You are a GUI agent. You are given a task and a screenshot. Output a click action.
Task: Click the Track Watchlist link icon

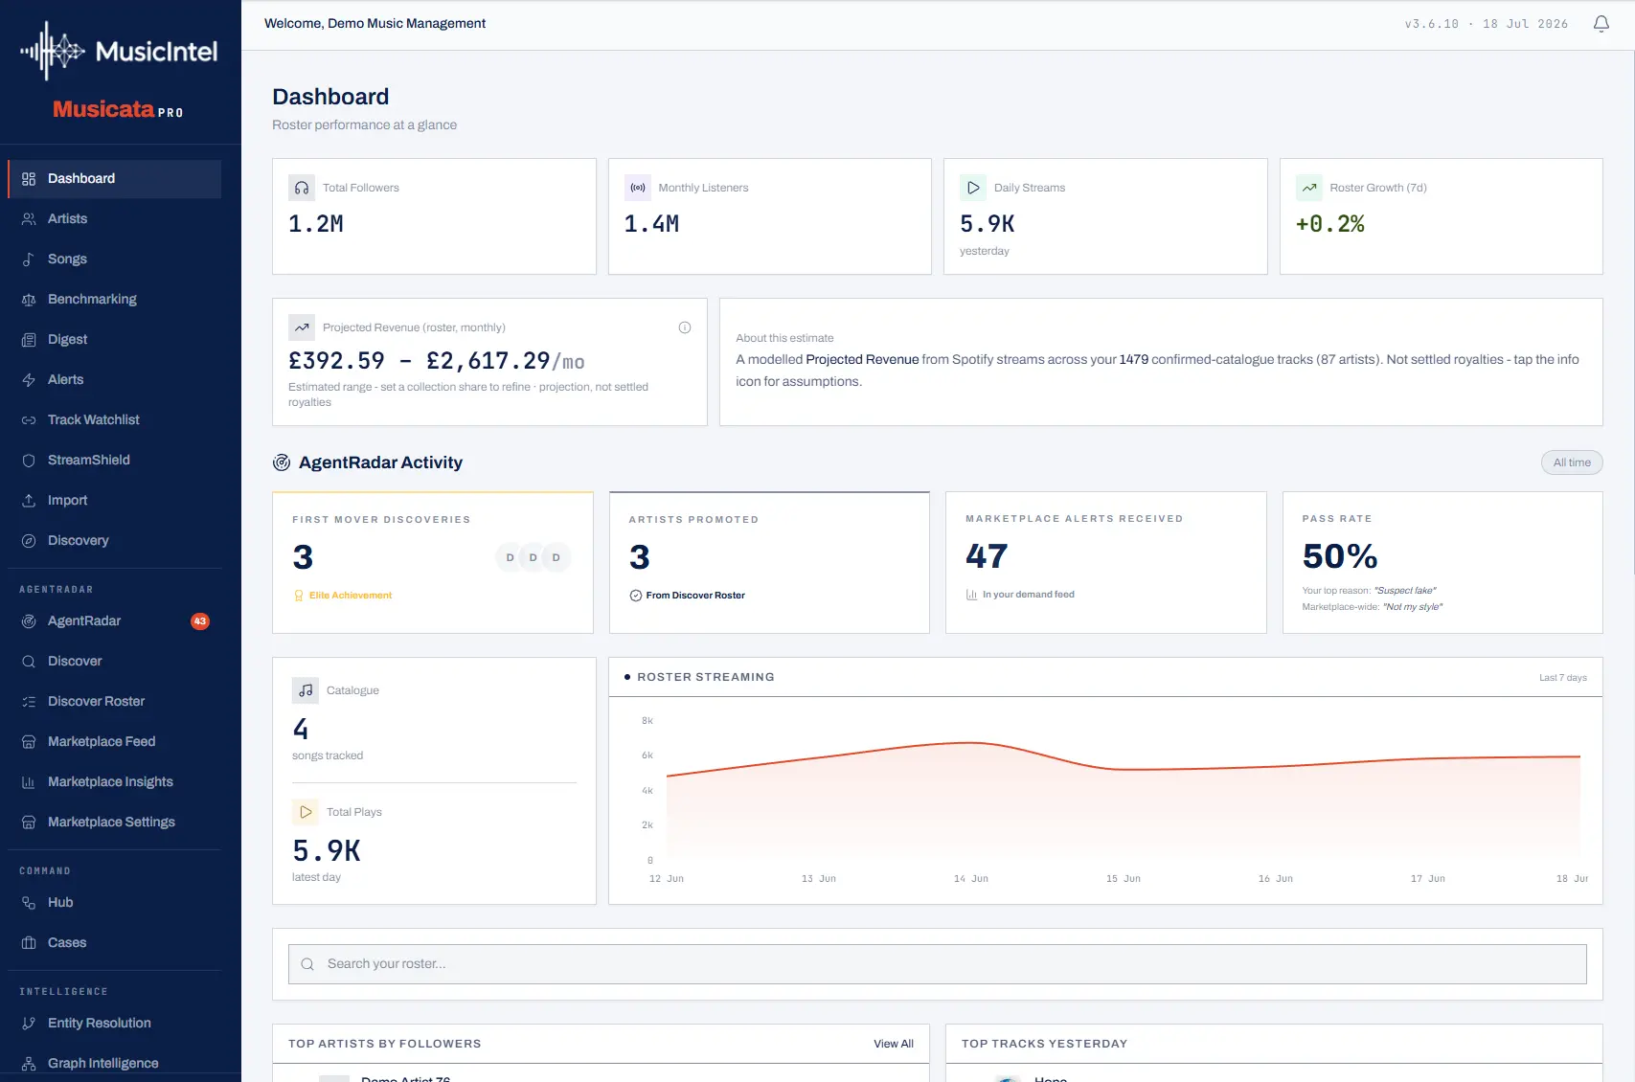click(x=29, y=420)
